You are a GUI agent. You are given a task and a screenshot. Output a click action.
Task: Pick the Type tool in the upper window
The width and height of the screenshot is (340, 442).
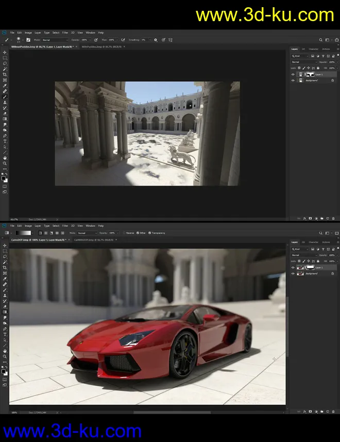coord(5,141)
